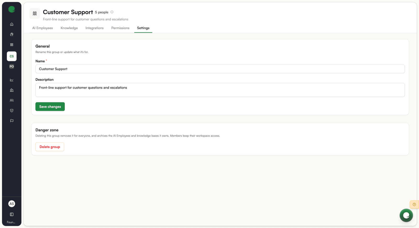
Task: Toggle the sidebar panel collapse icon
Action: tap(12, 214)
